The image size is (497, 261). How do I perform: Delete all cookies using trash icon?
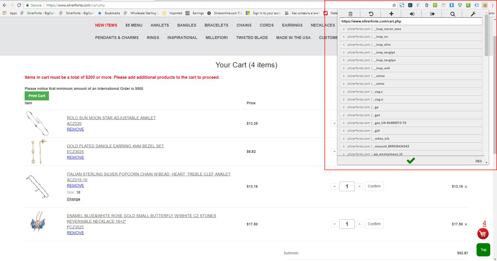(x=350, y=14)
